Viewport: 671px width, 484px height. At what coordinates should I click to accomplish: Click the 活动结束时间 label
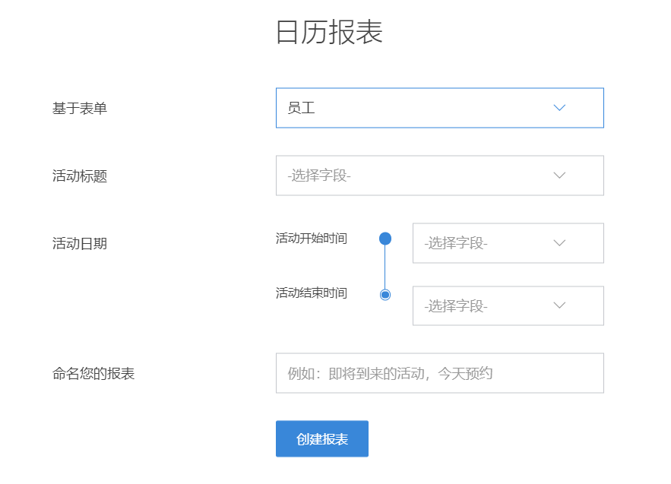pyautogui.click(x=312, y=293)
